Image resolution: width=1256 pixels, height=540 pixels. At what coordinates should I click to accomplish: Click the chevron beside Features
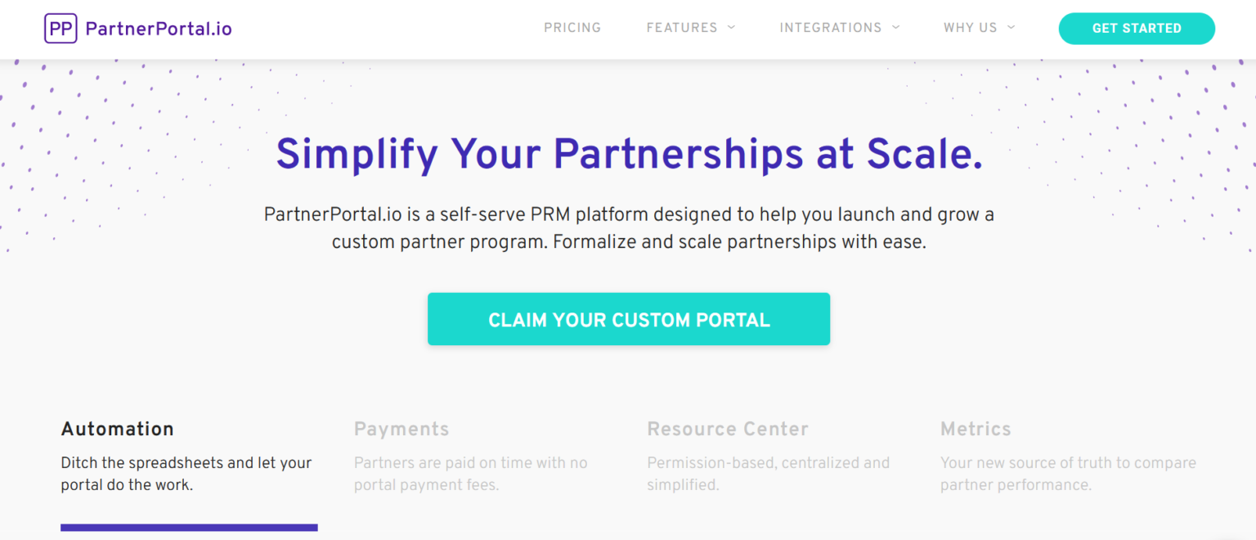pos(730,28)
